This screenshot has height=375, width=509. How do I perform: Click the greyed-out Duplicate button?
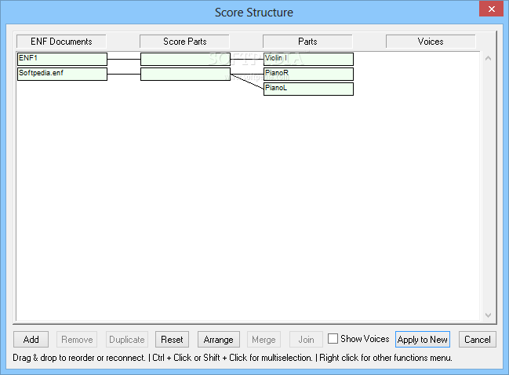click(127, 339)
